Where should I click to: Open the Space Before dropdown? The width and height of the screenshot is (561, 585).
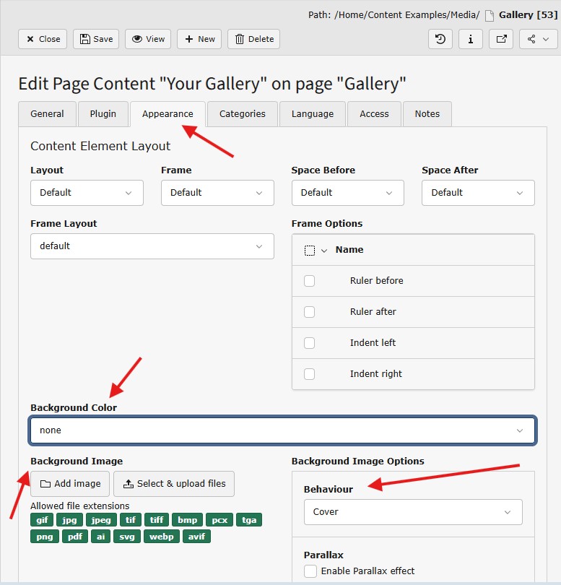[347, 193]
